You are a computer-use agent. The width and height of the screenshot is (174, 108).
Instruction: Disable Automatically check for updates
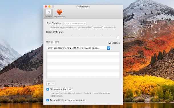[48, 100]
